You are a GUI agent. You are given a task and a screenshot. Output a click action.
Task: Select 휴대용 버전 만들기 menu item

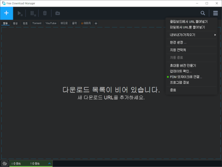(191, 65)
